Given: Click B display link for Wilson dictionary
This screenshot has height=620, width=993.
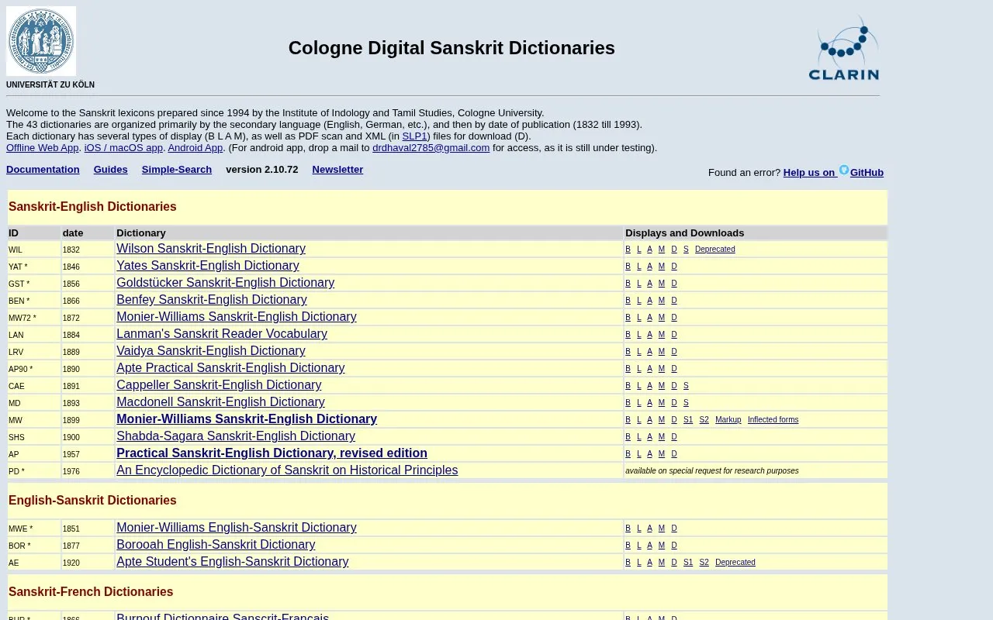Looking at the screenshot, I should click(628, 250).
